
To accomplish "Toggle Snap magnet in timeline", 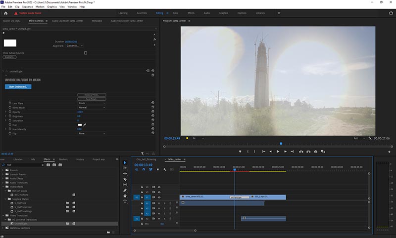I will point(144,169).
